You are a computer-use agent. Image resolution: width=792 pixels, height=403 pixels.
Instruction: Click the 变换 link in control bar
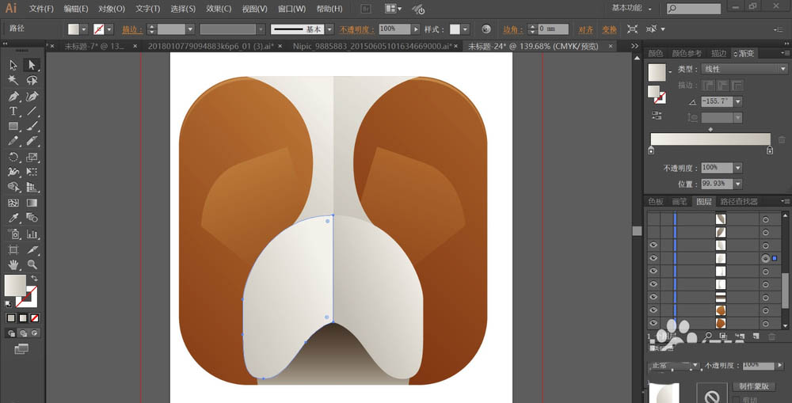pos(609,30)
